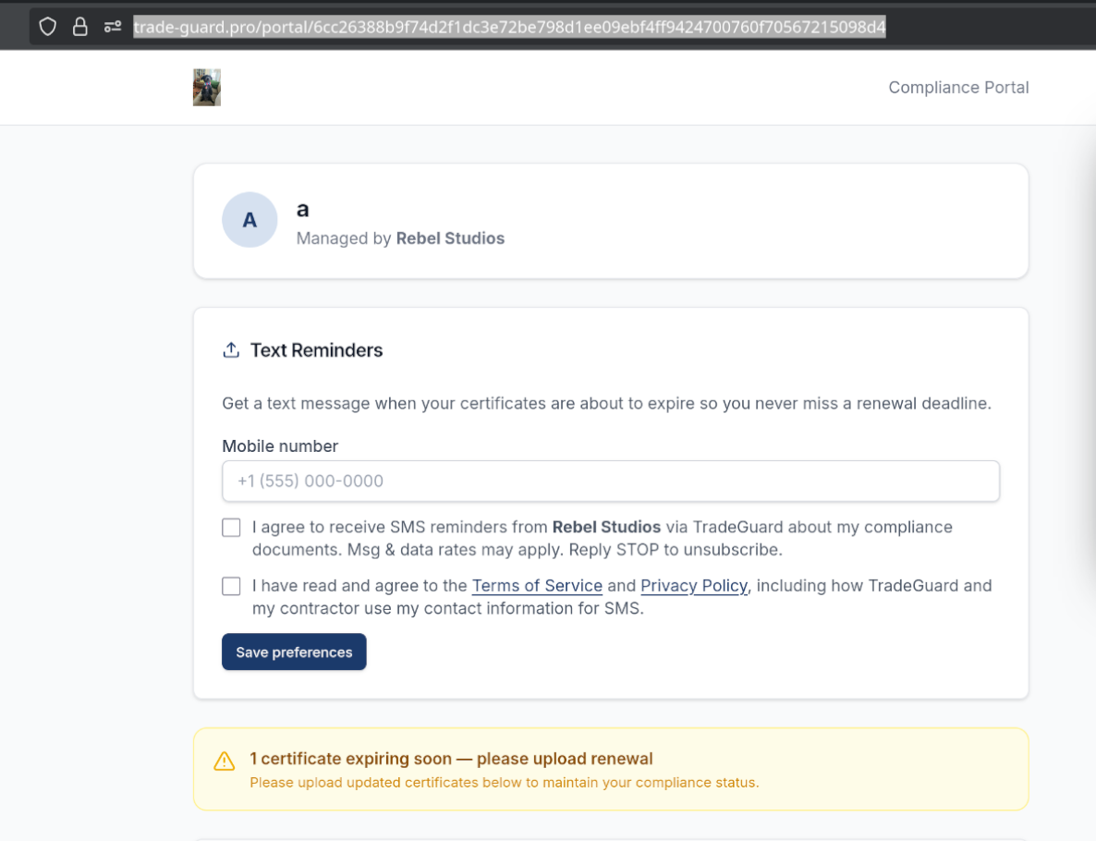Click the Compliance Portal header text
This screenshot has height=841, width=1096.
pos(958,88)
